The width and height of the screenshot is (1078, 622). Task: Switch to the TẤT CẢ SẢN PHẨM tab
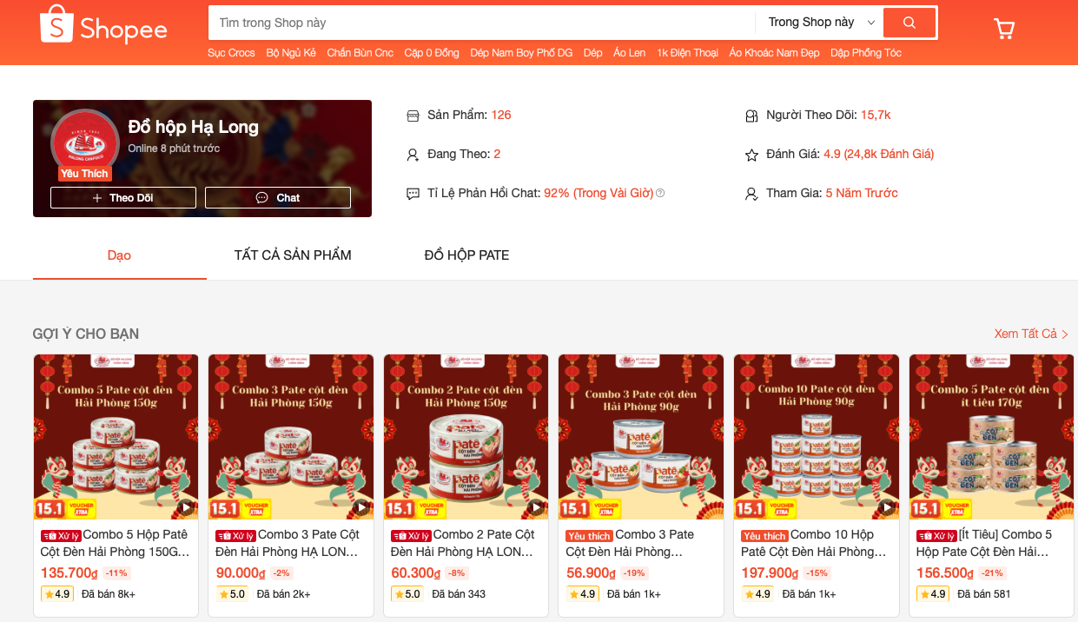tap(293, 255)
